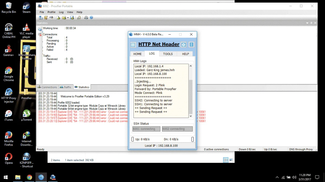Click '0 active connections' in status bar

click(x=216, y=149)
